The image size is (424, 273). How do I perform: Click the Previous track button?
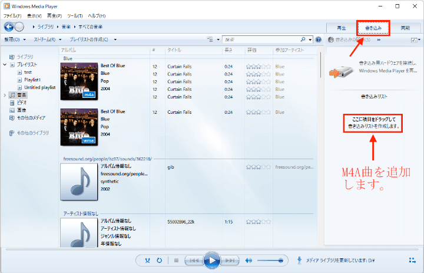(194, 261)
